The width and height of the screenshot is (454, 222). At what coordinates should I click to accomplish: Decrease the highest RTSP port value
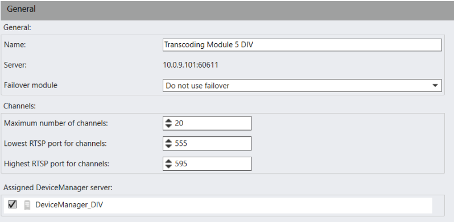click(x=168, y=166)
